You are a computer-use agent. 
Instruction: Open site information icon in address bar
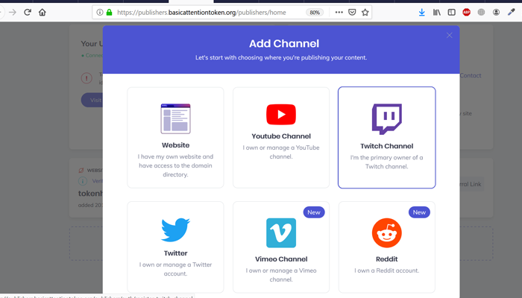[99, 13]
